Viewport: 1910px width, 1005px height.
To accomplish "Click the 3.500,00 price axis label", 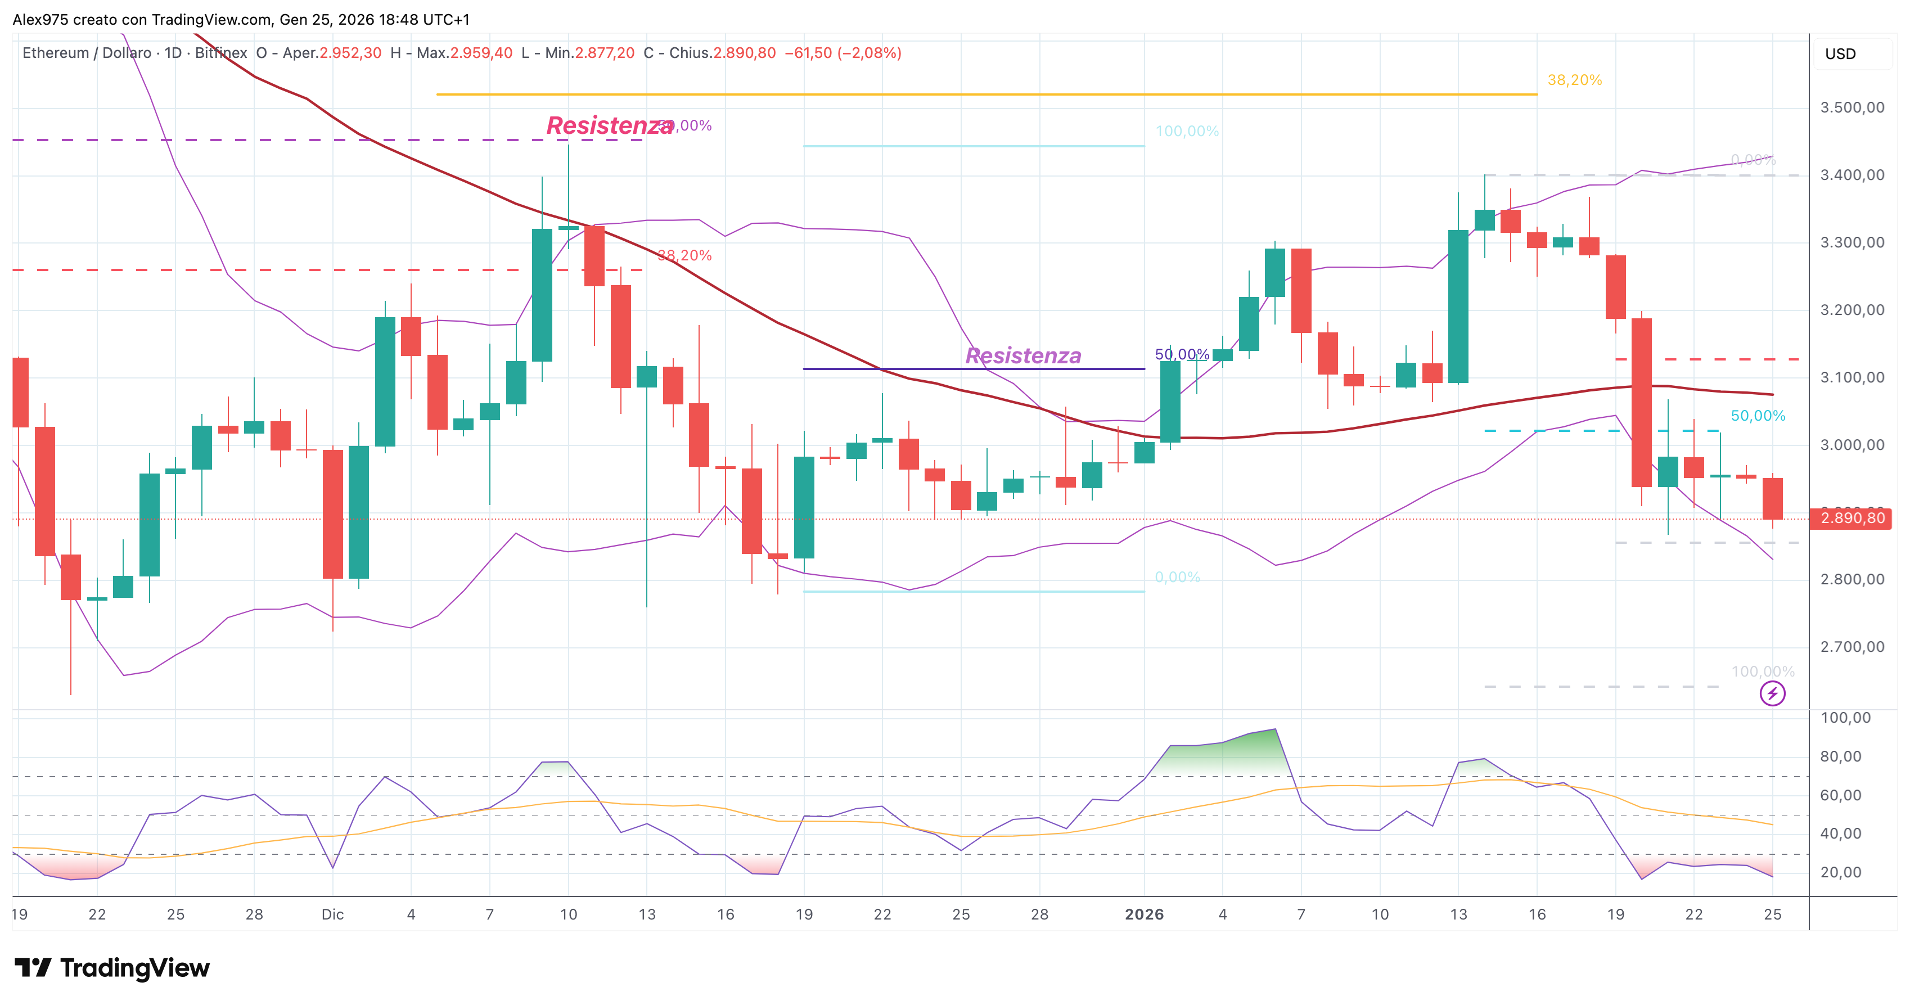I will (x=1852, y=107).
